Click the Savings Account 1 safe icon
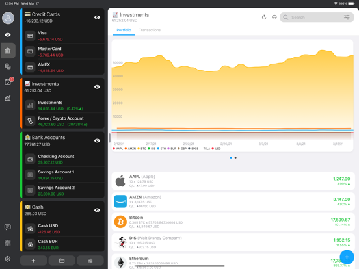 (30, 175)
